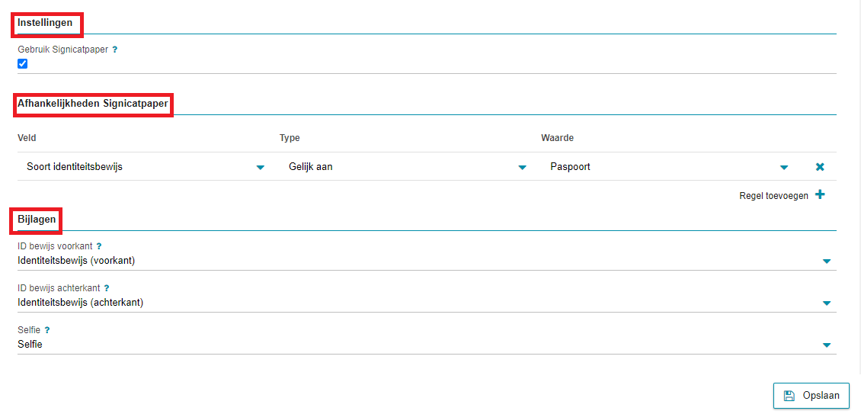Click the Veld column header

coord(27,138)
